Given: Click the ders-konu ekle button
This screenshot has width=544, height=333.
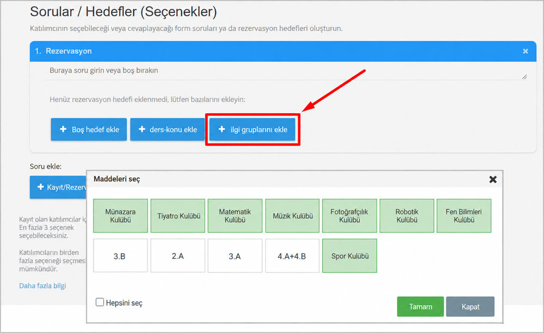Looking at the screenshot, I should pos(168,129).
